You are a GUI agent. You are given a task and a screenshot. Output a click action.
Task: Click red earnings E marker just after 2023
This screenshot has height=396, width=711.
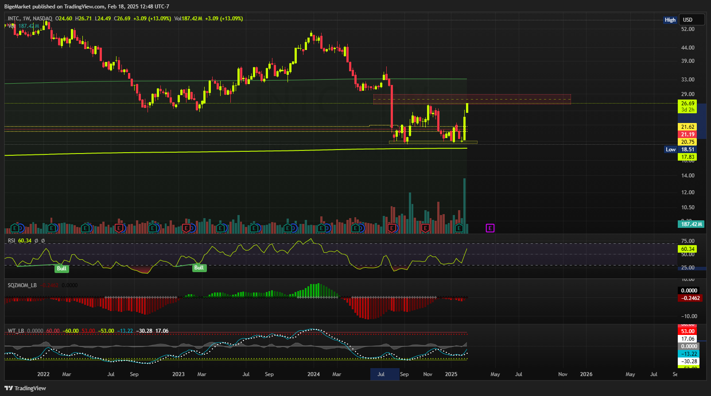pyautogui.click(x=186, y=228)
